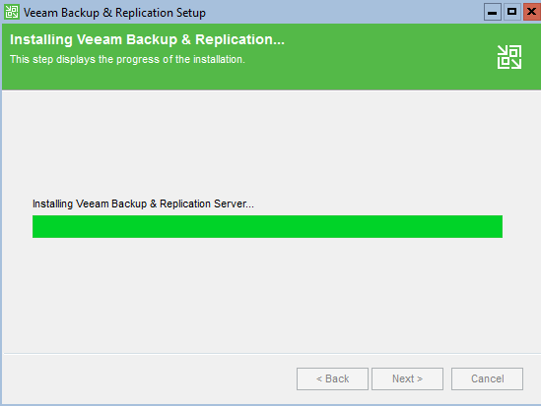This screenshot has width=541, height=406.
Task: Click the green installation progress bar
Action: point(267,226)
